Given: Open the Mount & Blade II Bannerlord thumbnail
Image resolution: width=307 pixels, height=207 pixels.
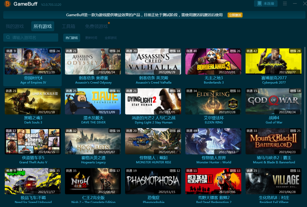Looking at the screenshot, I should click(x=274, y=141).
